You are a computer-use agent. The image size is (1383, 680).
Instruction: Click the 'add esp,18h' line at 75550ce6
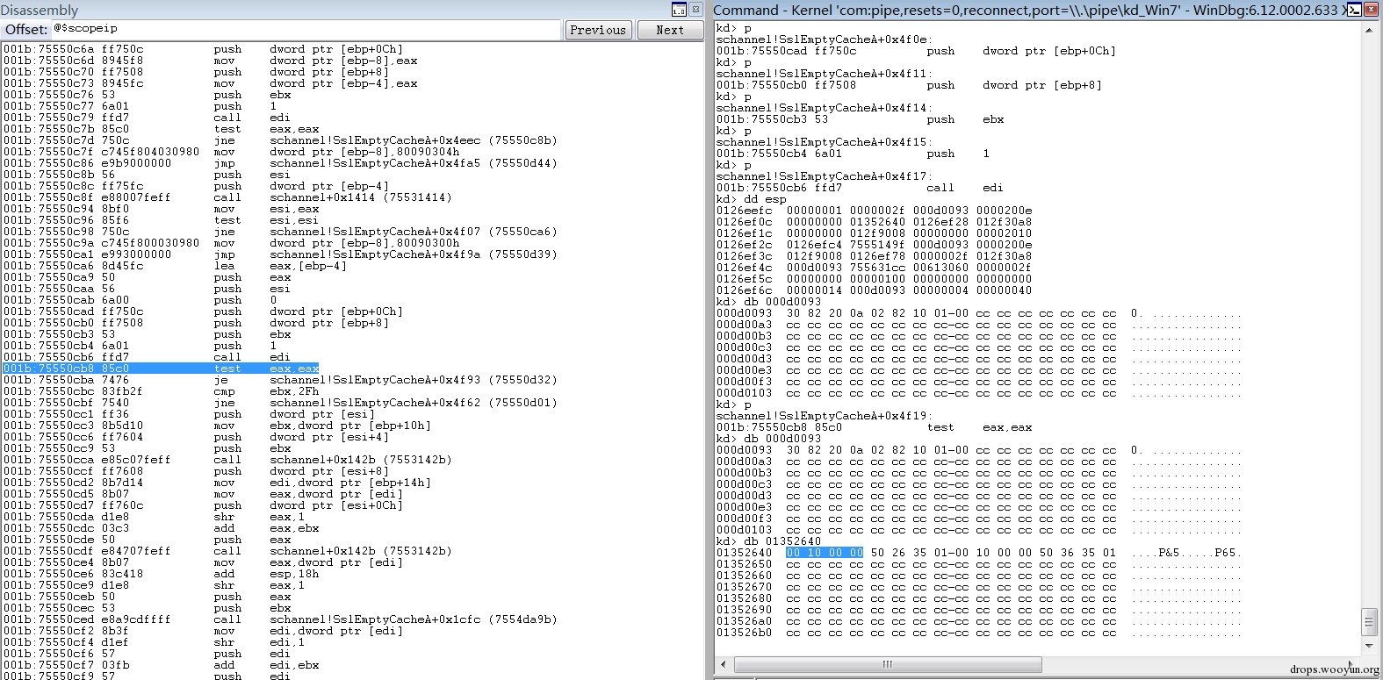pos(162,574)
